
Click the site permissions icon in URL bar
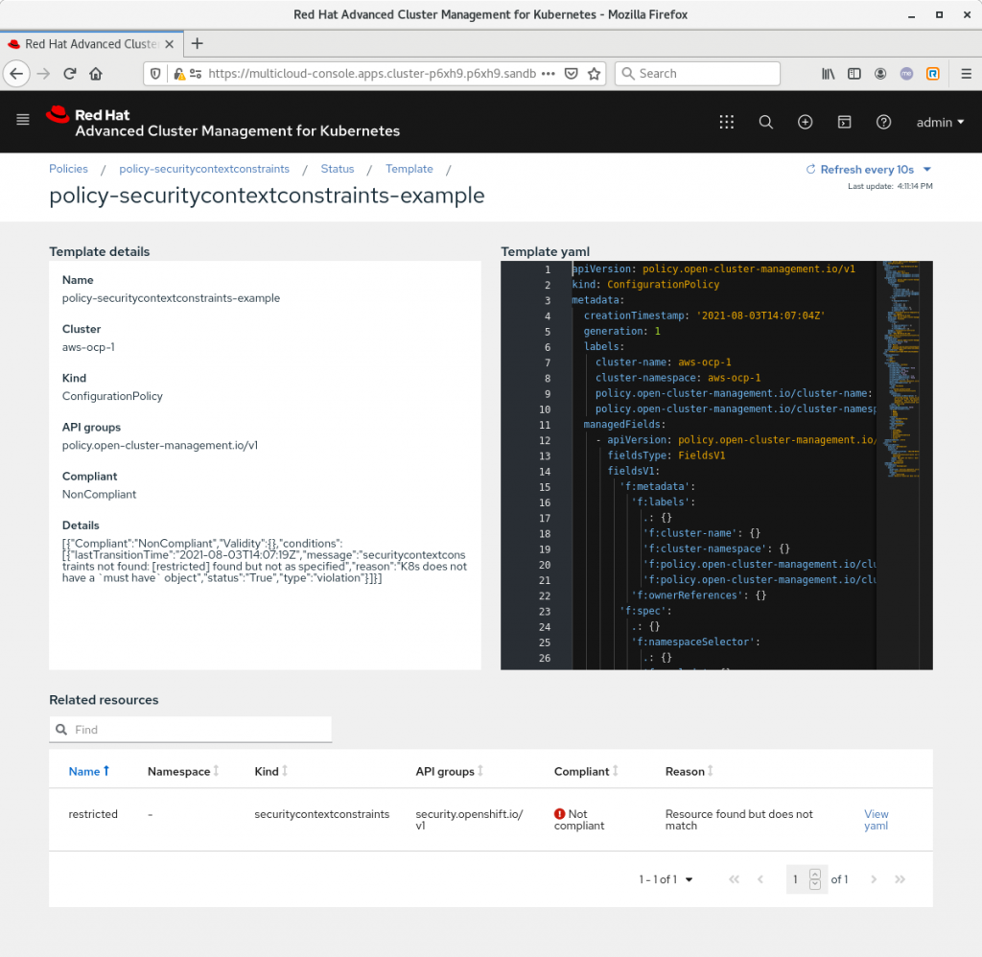(196, 73)
